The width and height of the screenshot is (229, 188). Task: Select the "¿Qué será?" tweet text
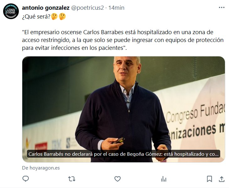point(36,17)
